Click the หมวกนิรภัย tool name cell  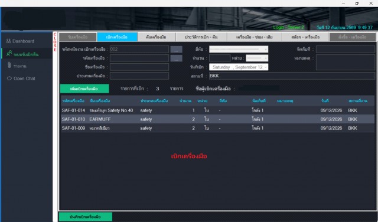click(99, 128)
